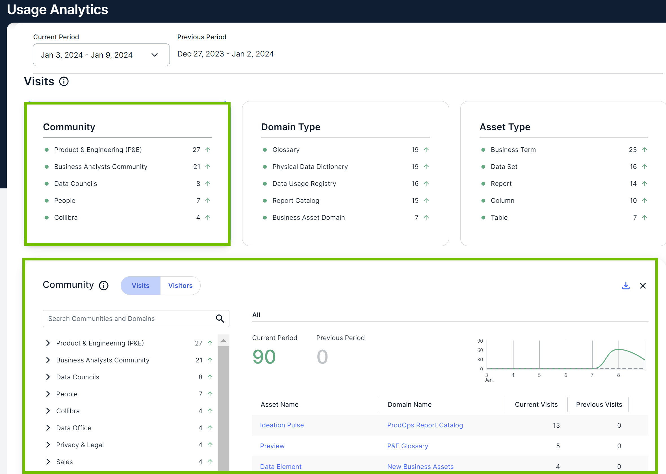Viewport: 666px width, 474px height.
Task: Open the ProdOps Report Catalog domain link
Action: [x=425, y=425]
